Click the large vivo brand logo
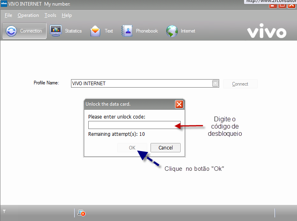The height and width of the screenshot is (221, 297). point(266,32)
